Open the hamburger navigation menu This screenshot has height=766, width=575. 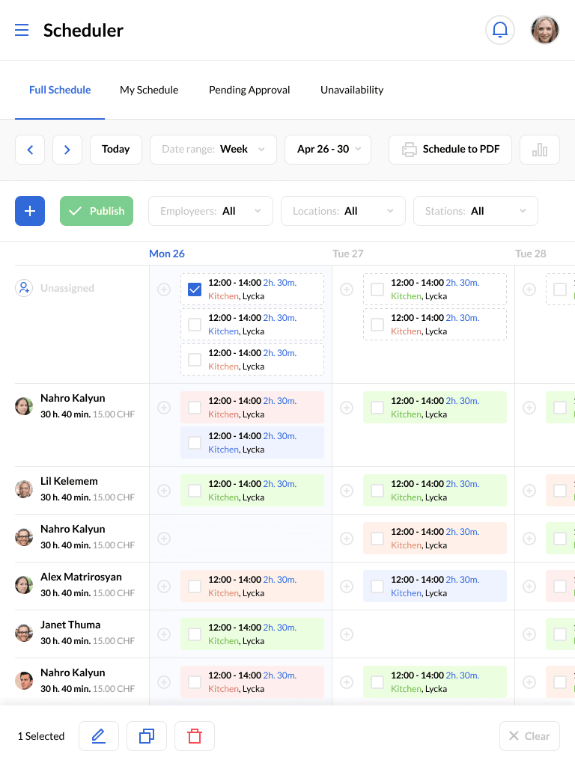pyautogui.click(x=22, y=30)
